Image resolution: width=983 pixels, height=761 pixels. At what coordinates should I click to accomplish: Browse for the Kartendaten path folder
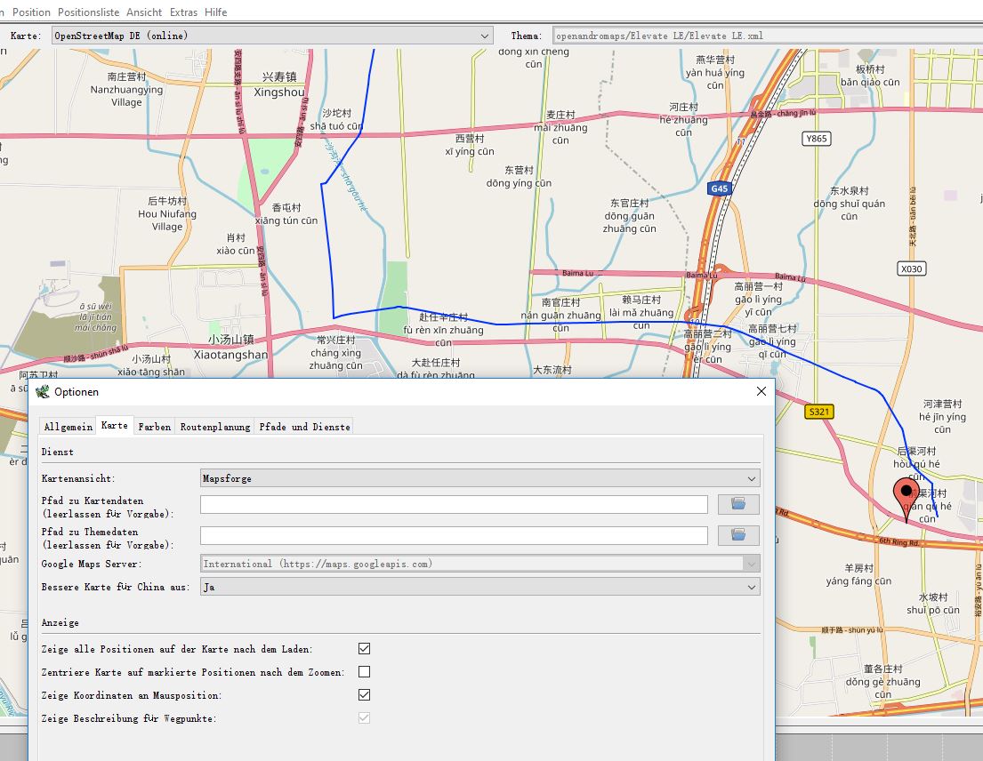pyautogui.click(x=737, y=504)
